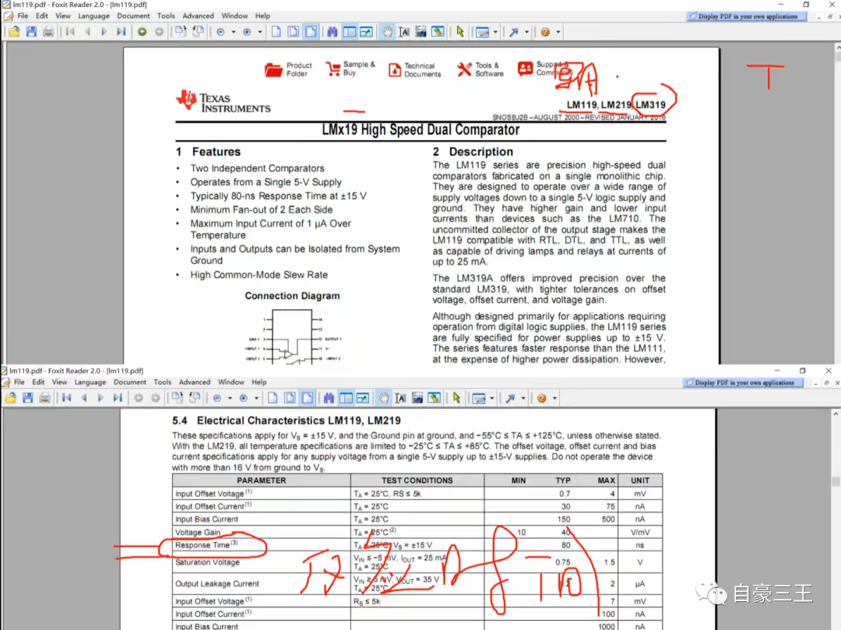This screenshot has height=630, width=841.
Task: Select Hand tool in upper window
Action: (x=387, y=32)
